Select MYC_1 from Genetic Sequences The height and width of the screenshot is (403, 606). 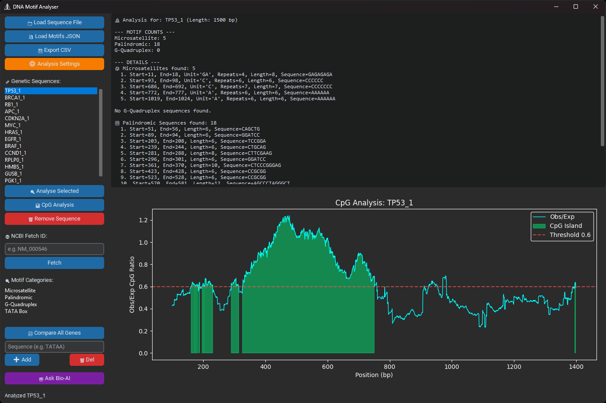[x=13, y=125]
